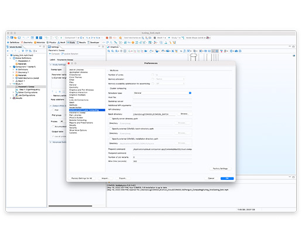Collapse the Study 1 tree node
The image size is (302, 246).
click(11, 84)
